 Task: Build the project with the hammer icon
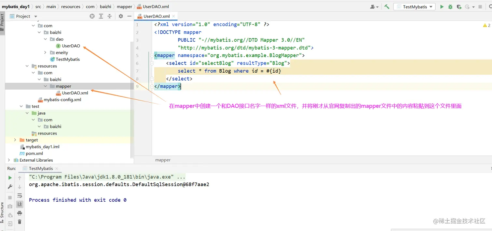387,7
